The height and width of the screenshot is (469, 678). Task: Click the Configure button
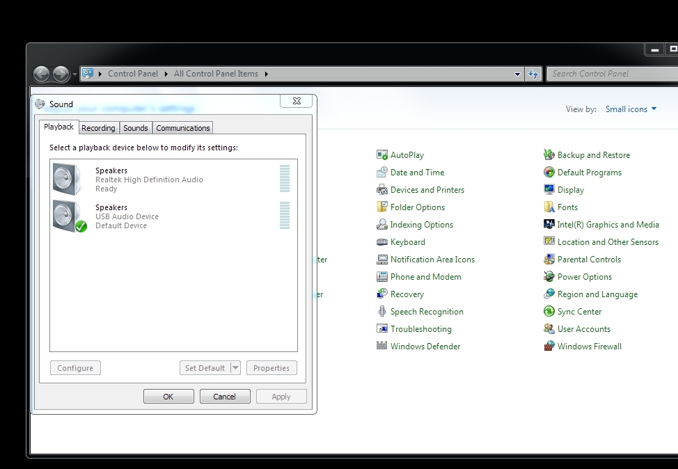tap(75, 368)
